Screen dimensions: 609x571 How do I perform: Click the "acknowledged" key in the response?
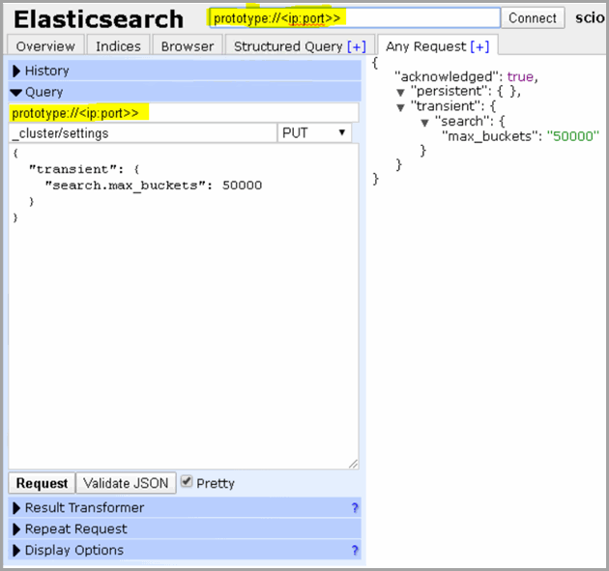click(x=447, y=76)
